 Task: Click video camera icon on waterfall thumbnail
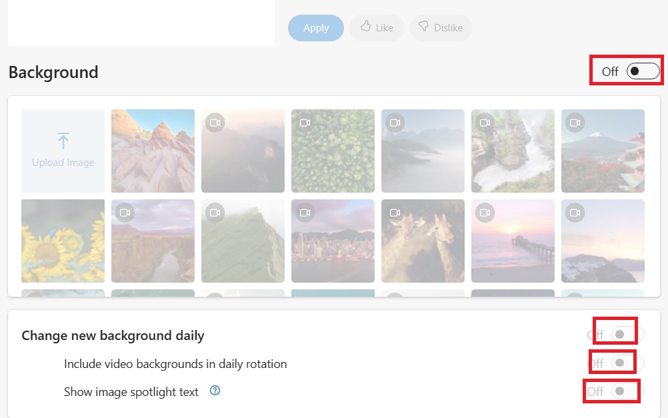click(x=485, y=123)
